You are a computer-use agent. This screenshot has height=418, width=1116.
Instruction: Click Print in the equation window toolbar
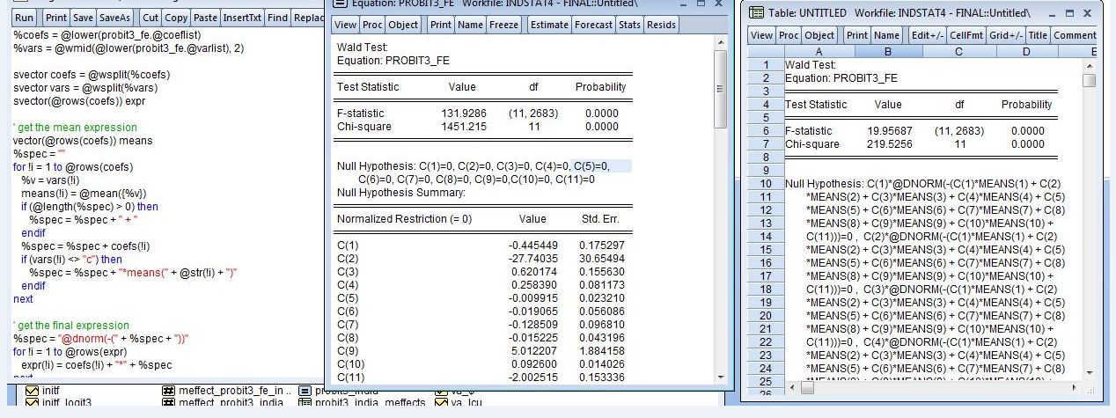coord(441,25)
